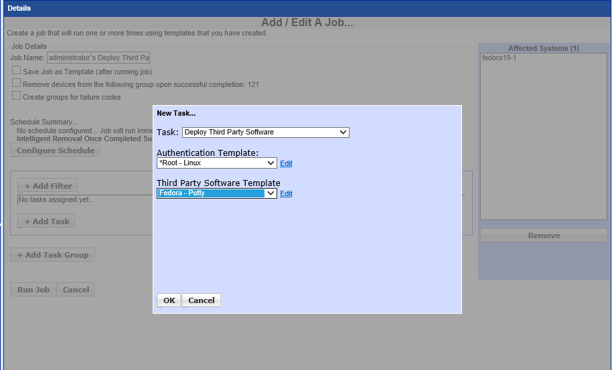Open the Third Party Software Template dropdown
Image resolution: width=612 pixels, height=370 pixels.
point(216,193)
